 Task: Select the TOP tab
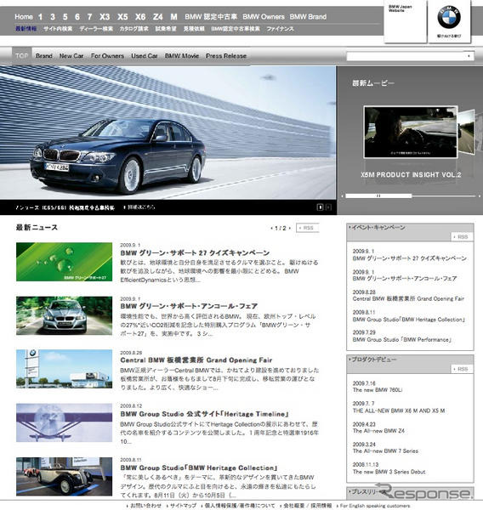click(22, 55)
